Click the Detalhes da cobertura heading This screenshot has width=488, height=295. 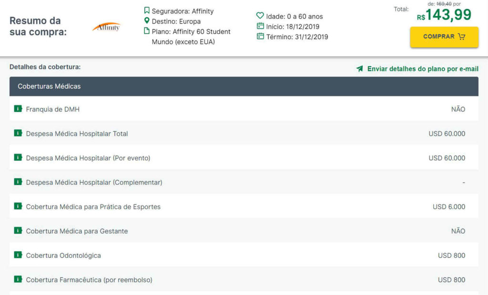click(x=45, y=67)
